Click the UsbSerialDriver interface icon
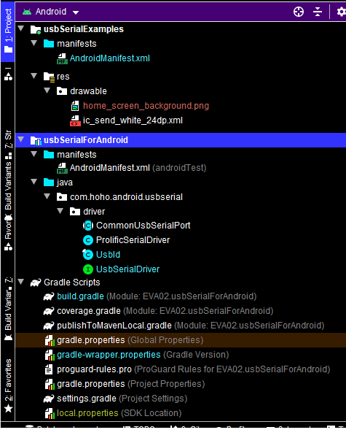Screen dimensions: 346x446 (x=88, y=269)
